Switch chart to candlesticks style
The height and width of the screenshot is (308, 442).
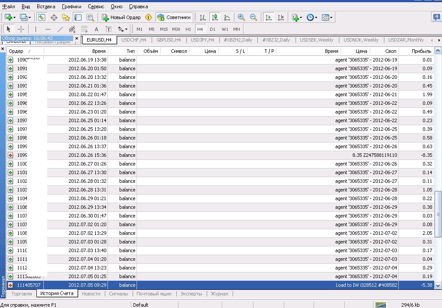point(215,17)
